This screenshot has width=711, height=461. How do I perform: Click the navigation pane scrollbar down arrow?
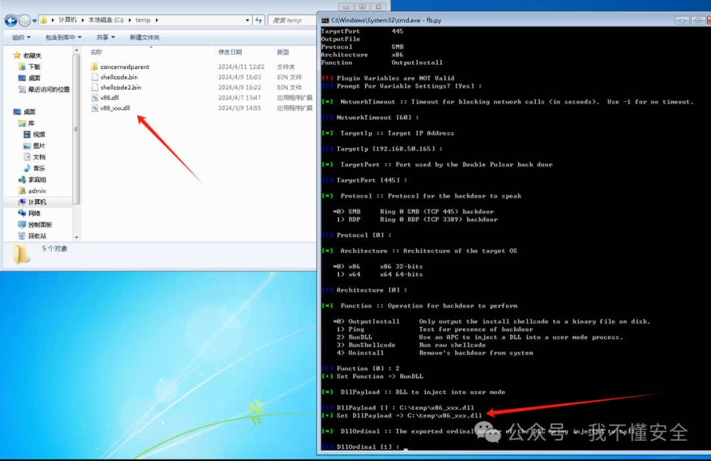(76, 237)
